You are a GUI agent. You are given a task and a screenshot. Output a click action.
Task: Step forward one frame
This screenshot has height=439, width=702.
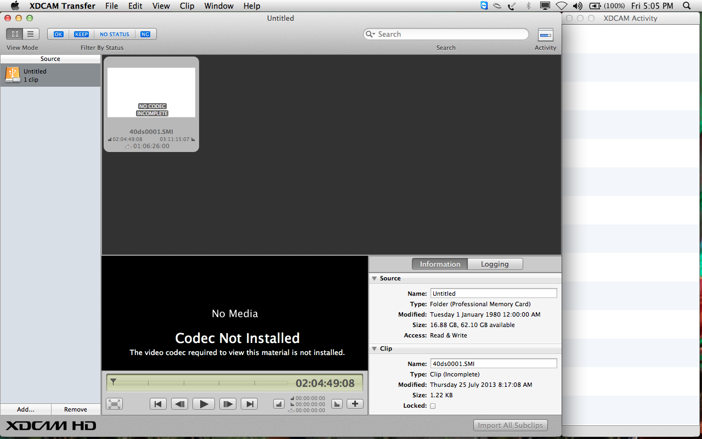(228, 404)
